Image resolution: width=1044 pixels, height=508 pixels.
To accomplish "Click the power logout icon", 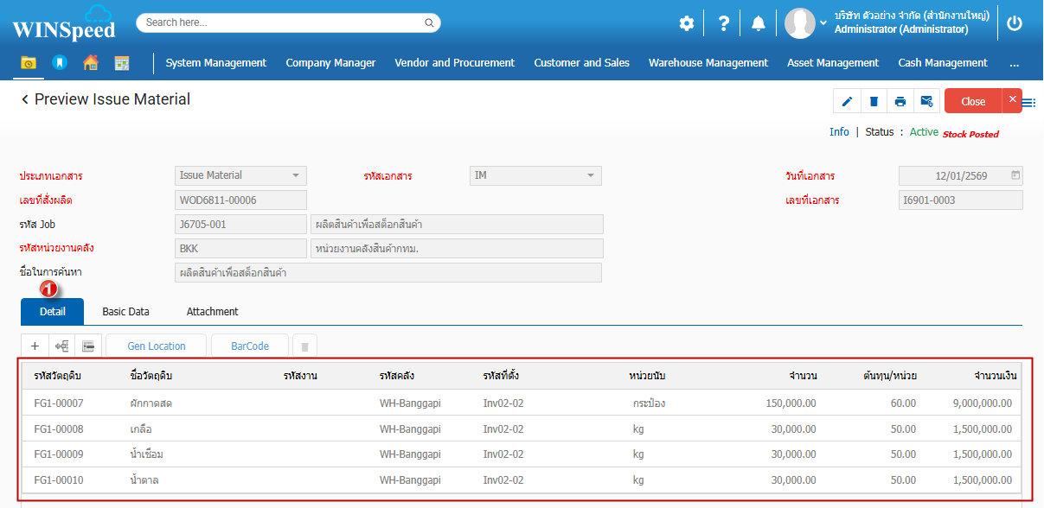I will tap(1015, 23).
